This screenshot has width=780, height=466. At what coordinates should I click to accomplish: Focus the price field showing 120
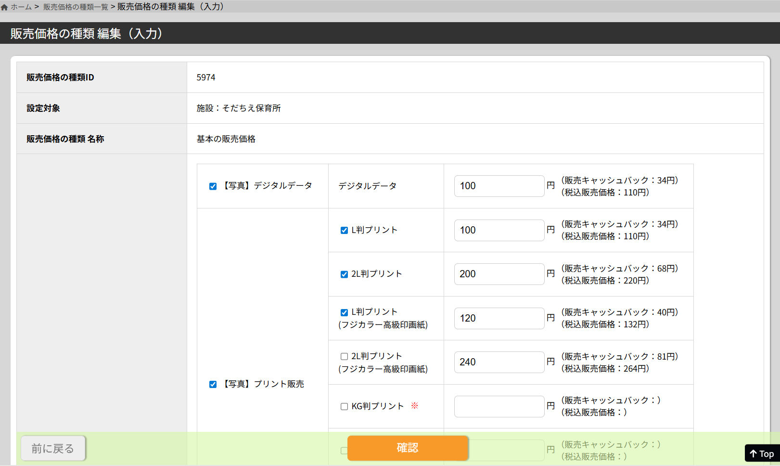point(499,318)
